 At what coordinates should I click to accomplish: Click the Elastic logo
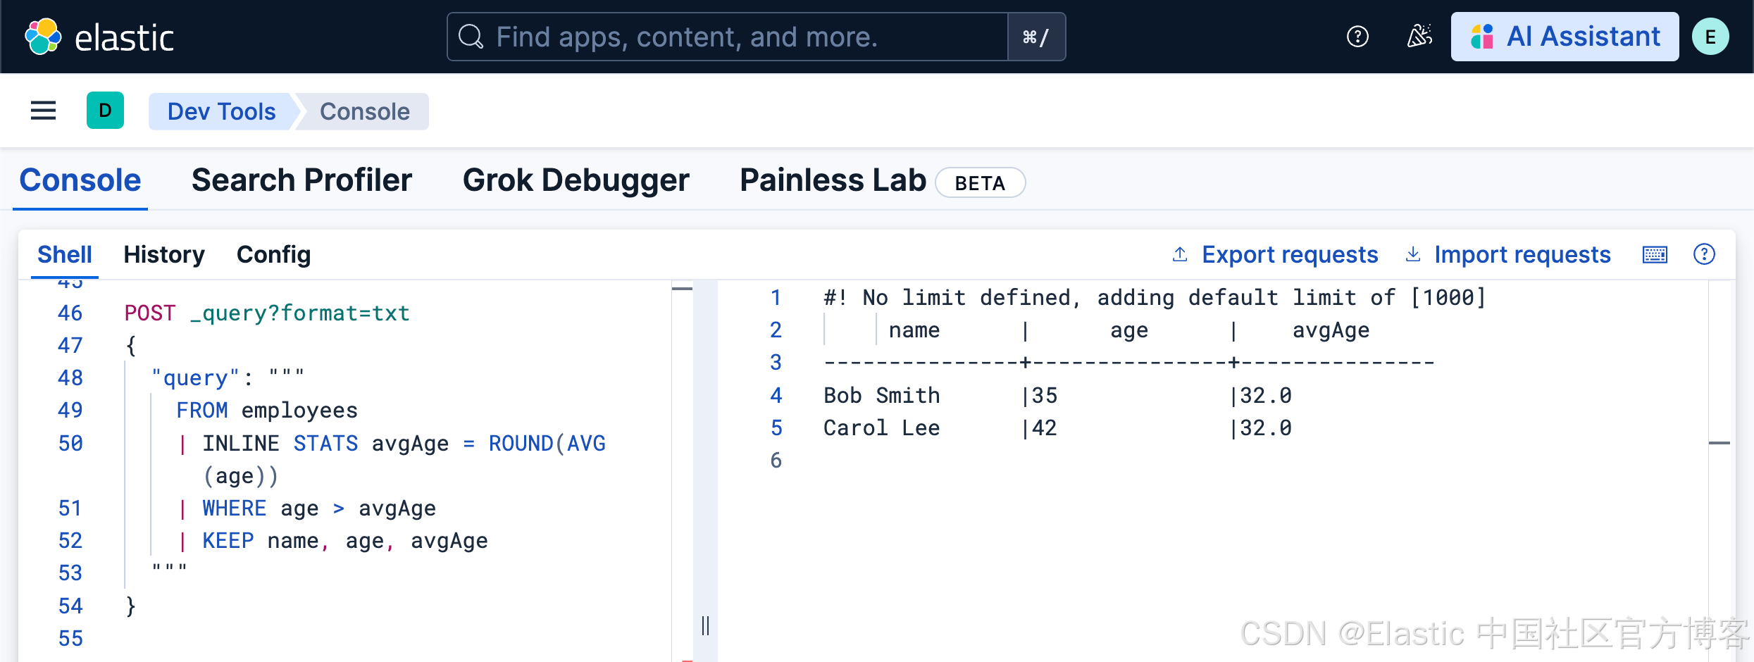(99, 37)
